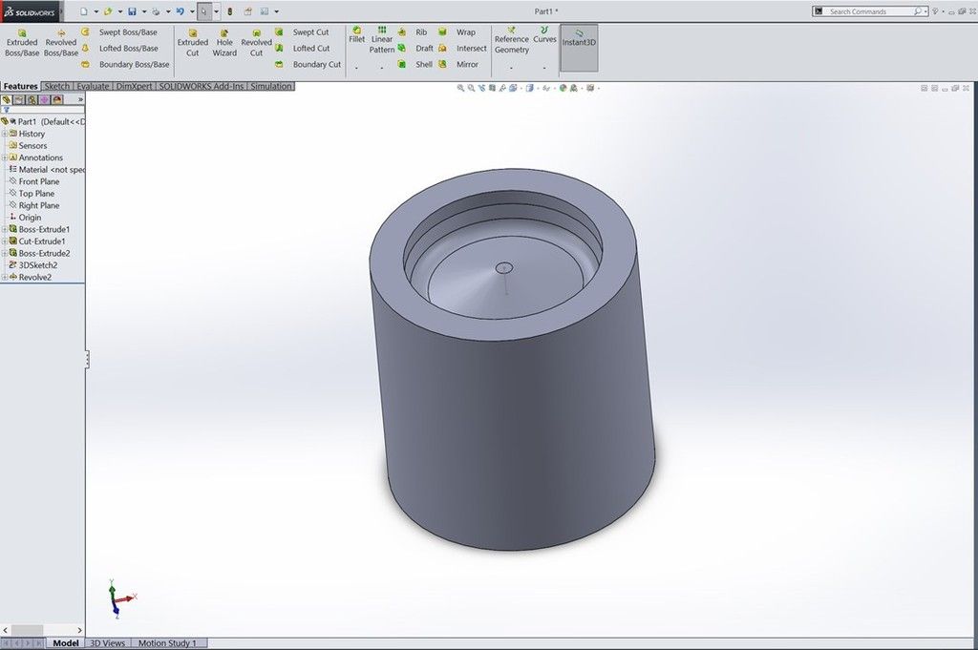Click the Revolved Boss/Base tool
This screenshot has height=650, width=978.
[x=61, y=43]
